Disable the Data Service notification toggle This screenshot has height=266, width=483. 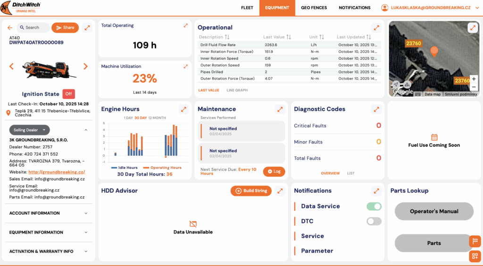[x=374, y=206]
